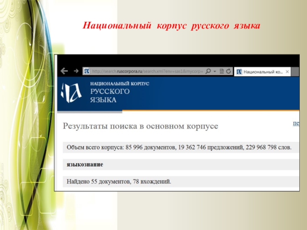The image size is (307, 230).
Task: Click the search word 'языкознание'
Action: point(85,164)
